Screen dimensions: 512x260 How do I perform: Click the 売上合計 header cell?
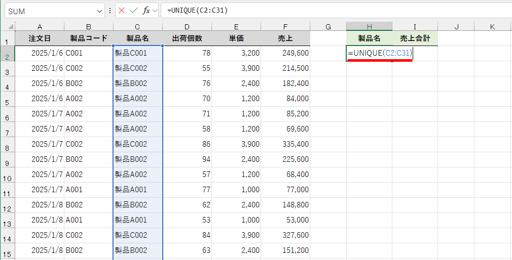[x=415, y=38]
